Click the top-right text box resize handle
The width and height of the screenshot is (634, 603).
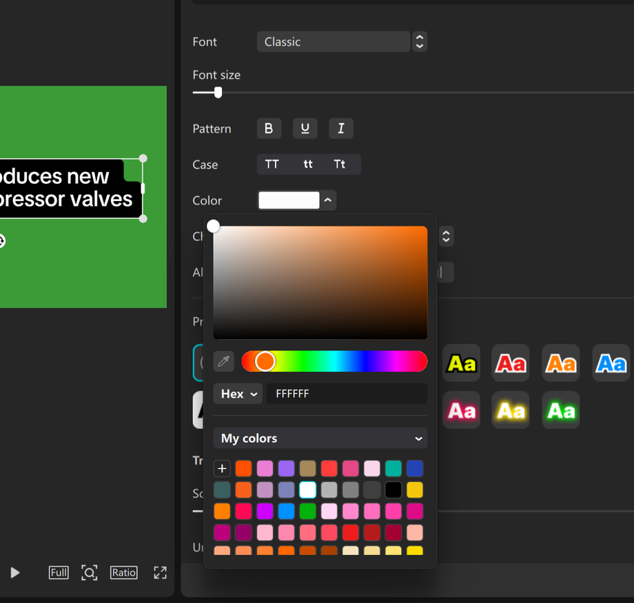tap(143, 158)
